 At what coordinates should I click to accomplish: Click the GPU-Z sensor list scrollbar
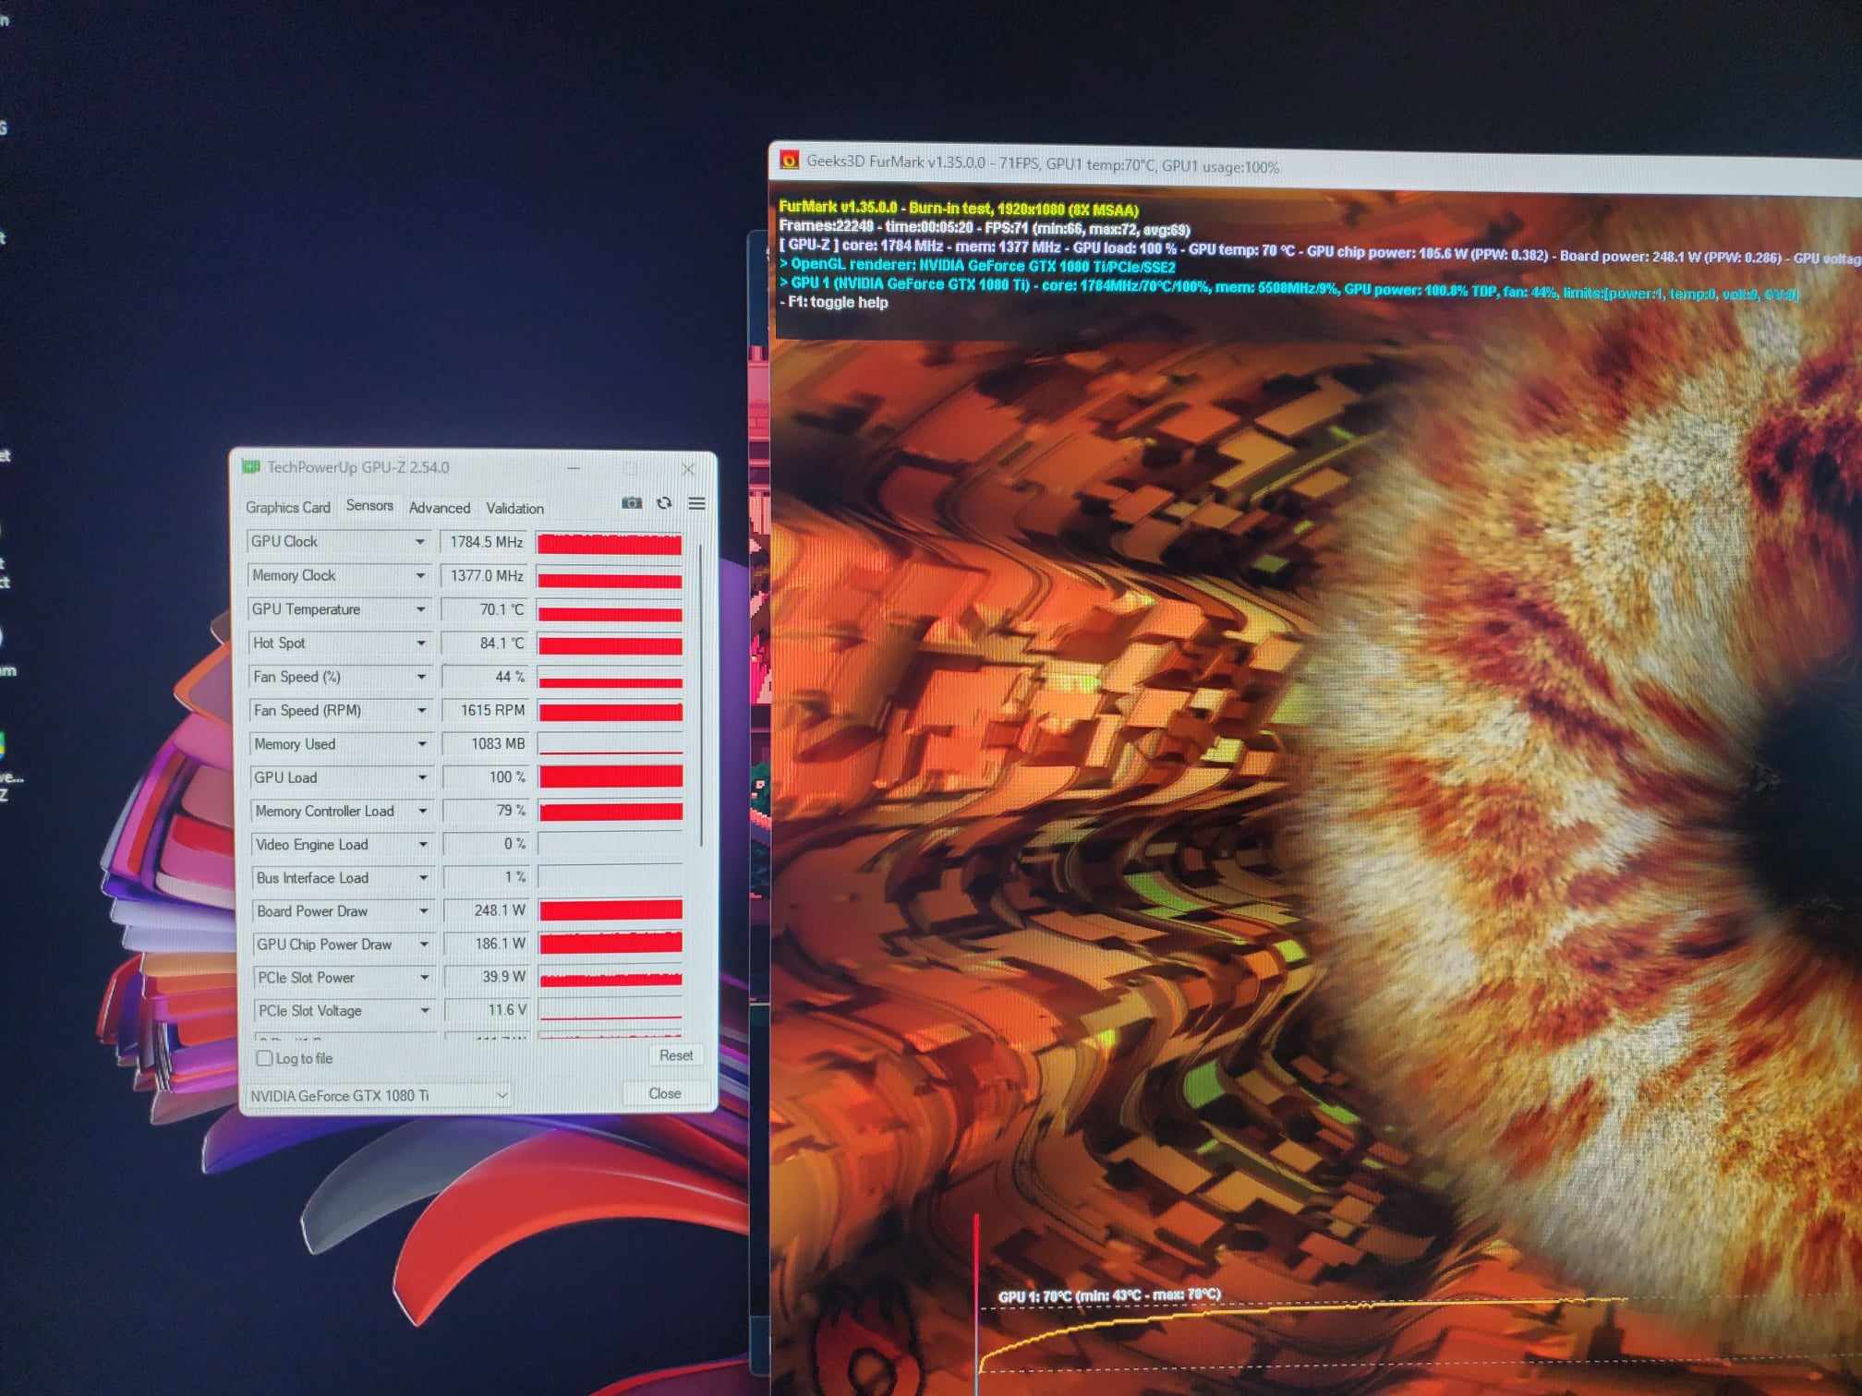pos(701,692)
